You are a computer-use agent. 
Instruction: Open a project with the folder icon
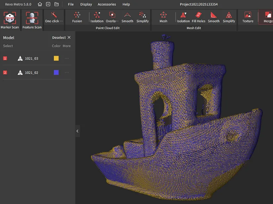57,4
